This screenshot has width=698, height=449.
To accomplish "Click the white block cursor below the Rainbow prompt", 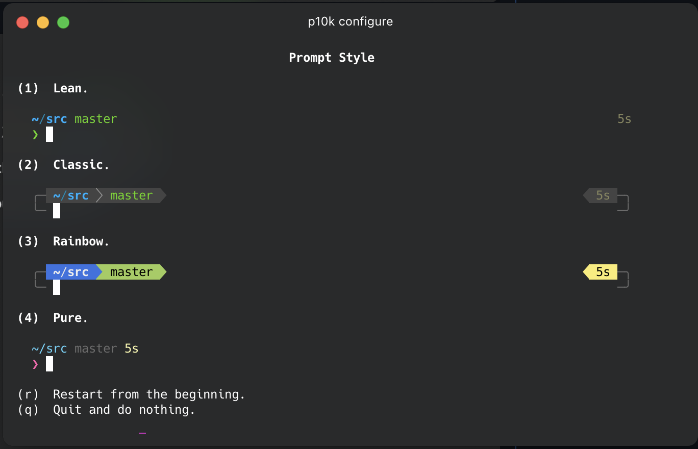I will pos(56,287).
